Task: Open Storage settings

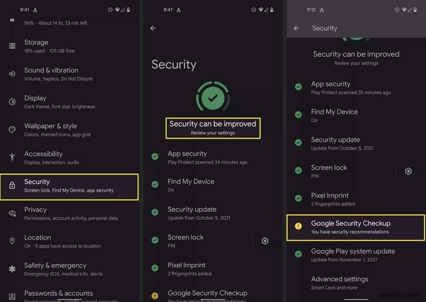Action: pyautogui.click(x=69, y=46)
